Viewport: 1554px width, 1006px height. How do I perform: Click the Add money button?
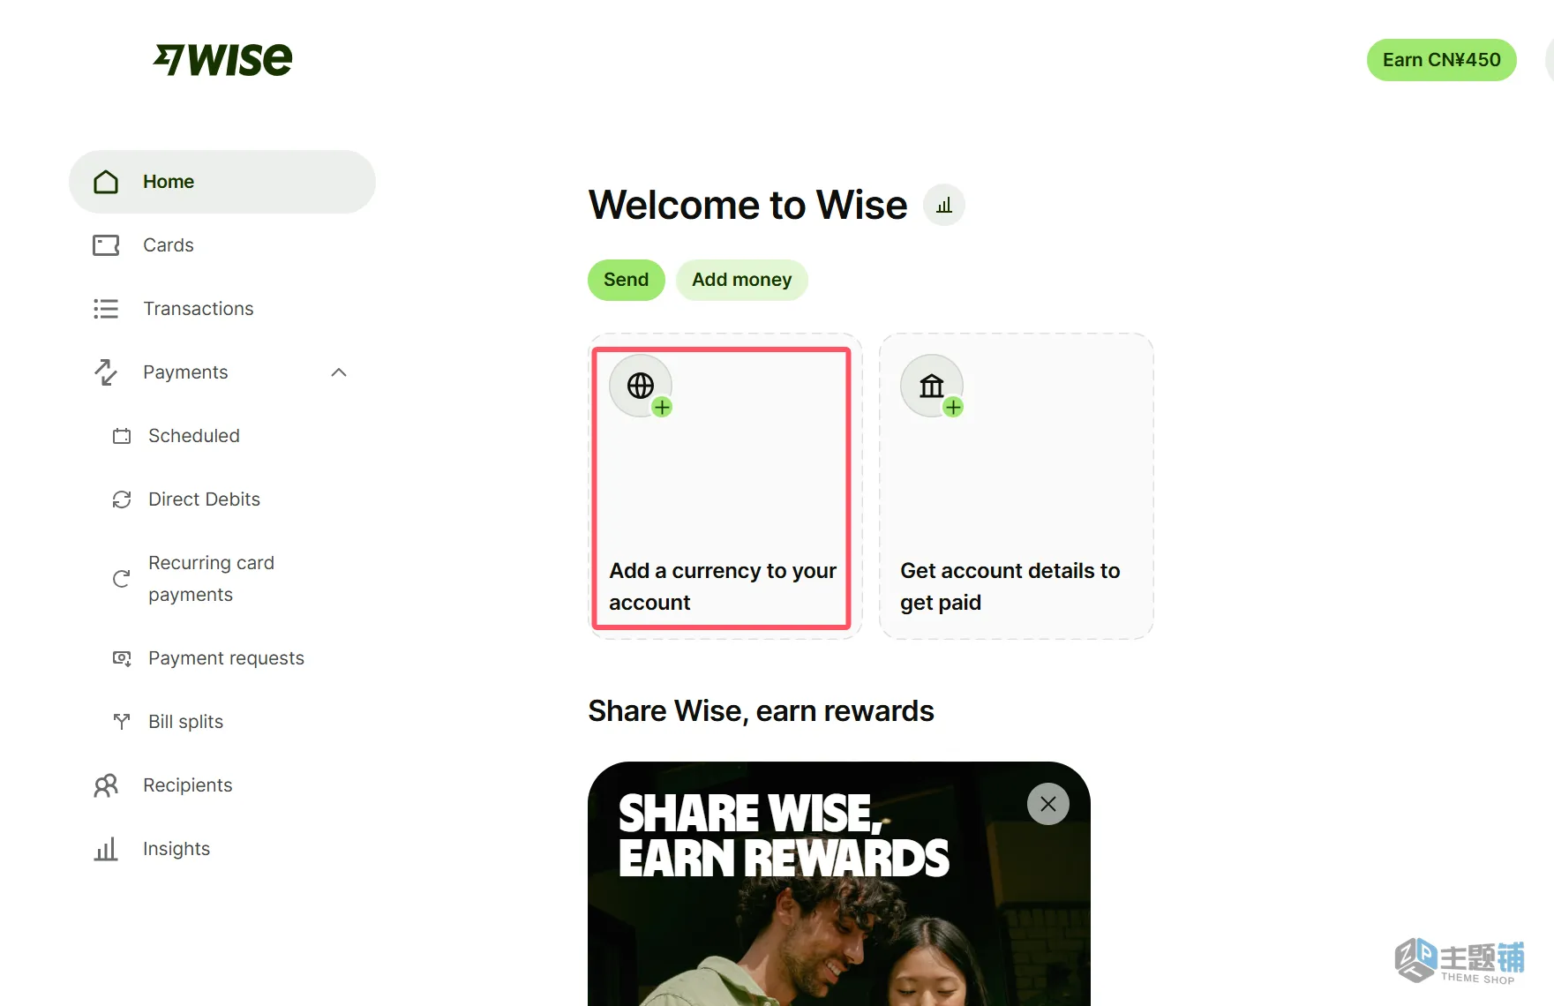(x=742, y=280)
